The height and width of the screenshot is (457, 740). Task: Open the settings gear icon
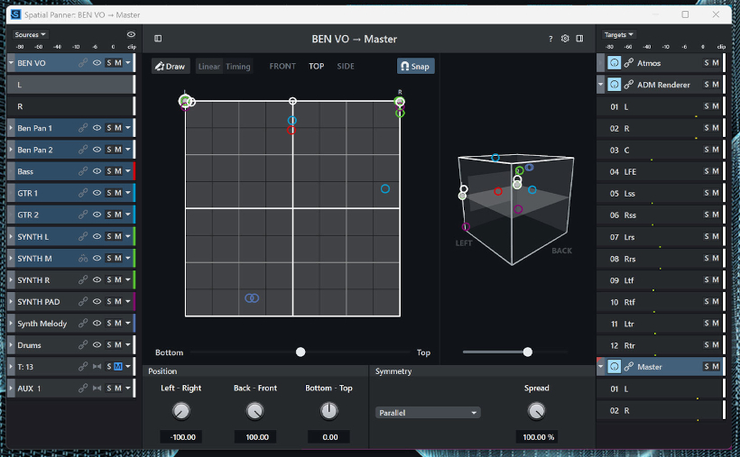coord(565,39)
